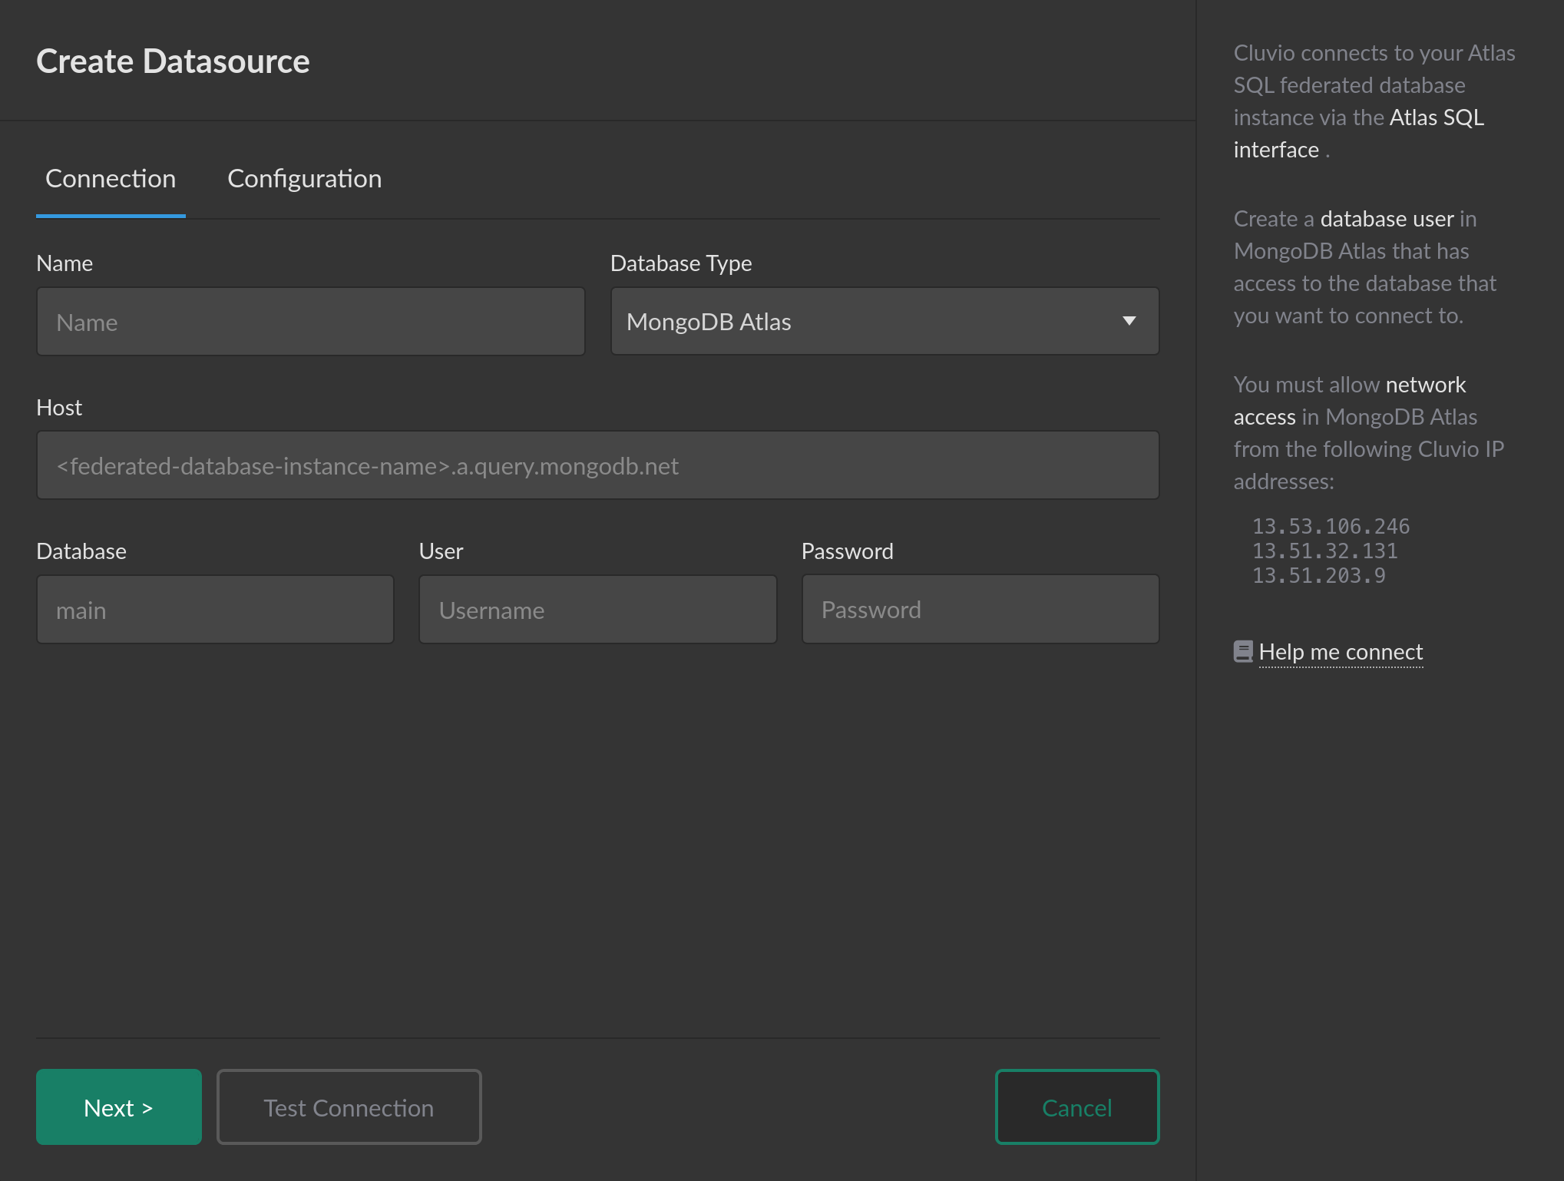Screen dimensions: 1564x1181
Task: Click the dropdown arrow beside MongoDB Atlas
Action: pyautogui.click(x=1129, y=321)
